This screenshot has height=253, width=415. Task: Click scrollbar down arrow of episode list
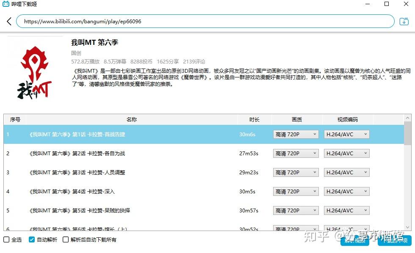tap(407, 227)
